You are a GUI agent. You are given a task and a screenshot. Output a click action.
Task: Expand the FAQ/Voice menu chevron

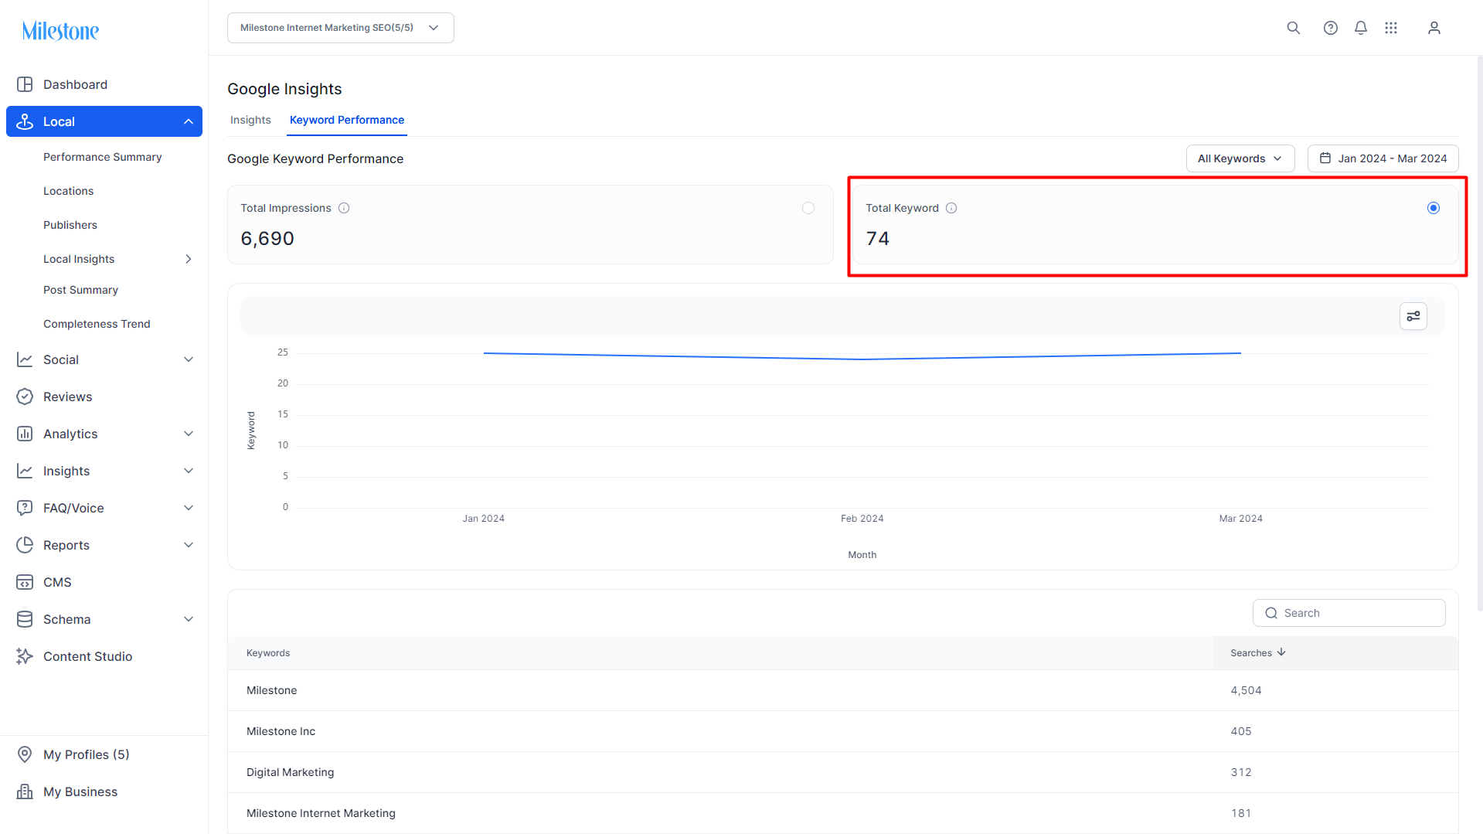[x=189, y=508]
